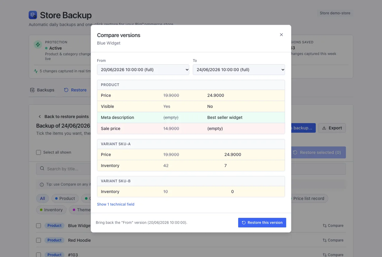This screenshot has width=382, height=257.
Task: Click the Export button
Action: point(332,128)
